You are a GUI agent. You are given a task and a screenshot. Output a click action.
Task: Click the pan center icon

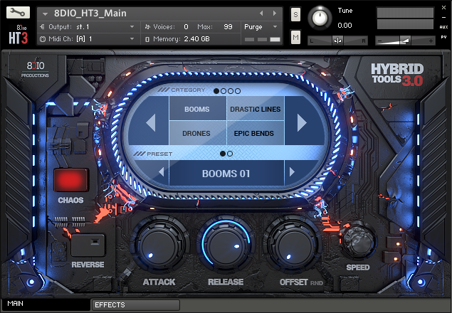point(337,41)
